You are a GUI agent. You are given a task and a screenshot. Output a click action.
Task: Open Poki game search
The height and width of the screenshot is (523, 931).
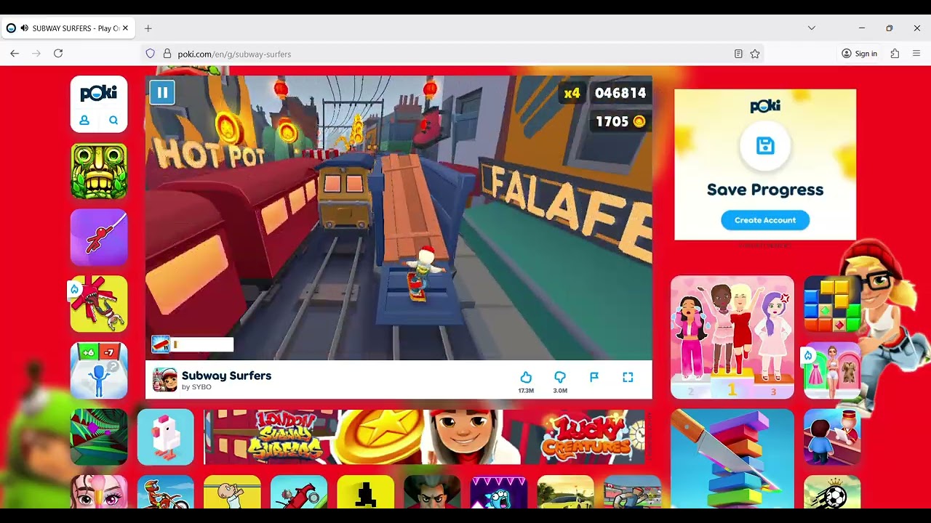(x=113, y=121)
